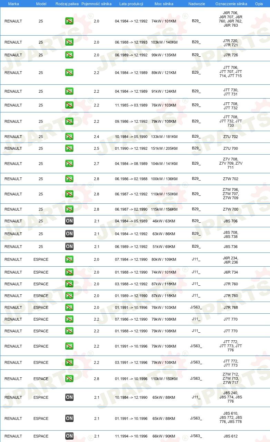Click the Pojemność silnika column header
The image size is (270, 442).
click(96, 3)
